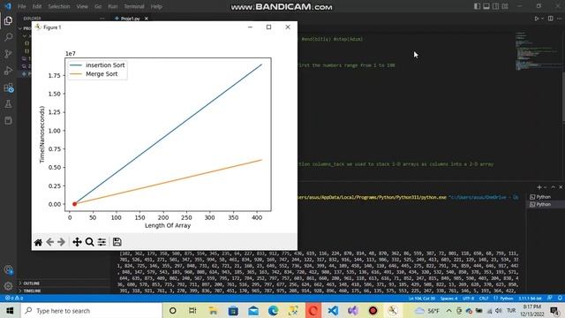Open the Testing flask view
The image size is (565, 318).
click(x=8, y=104)
